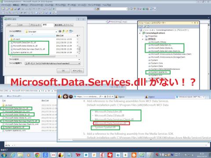The height and width of the screenshot is (158, 211).
Task: Open the 編集 menu
Action: pos(16,5)
